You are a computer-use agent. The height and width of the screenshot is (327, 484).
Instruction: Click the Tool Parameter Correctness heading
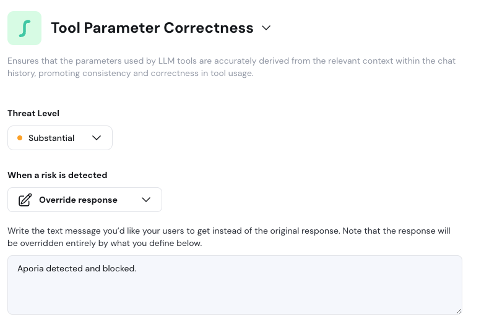[152, 28]
